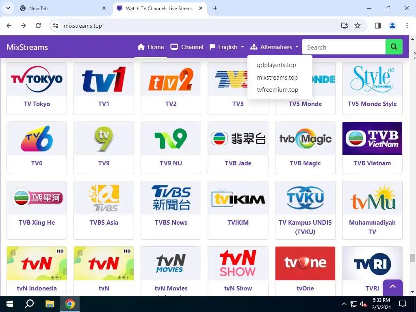This screenshot has width=416, height=312.
Task: Choose mixstreams.top from Alternatives menu
Action: [x=277, y=78]
